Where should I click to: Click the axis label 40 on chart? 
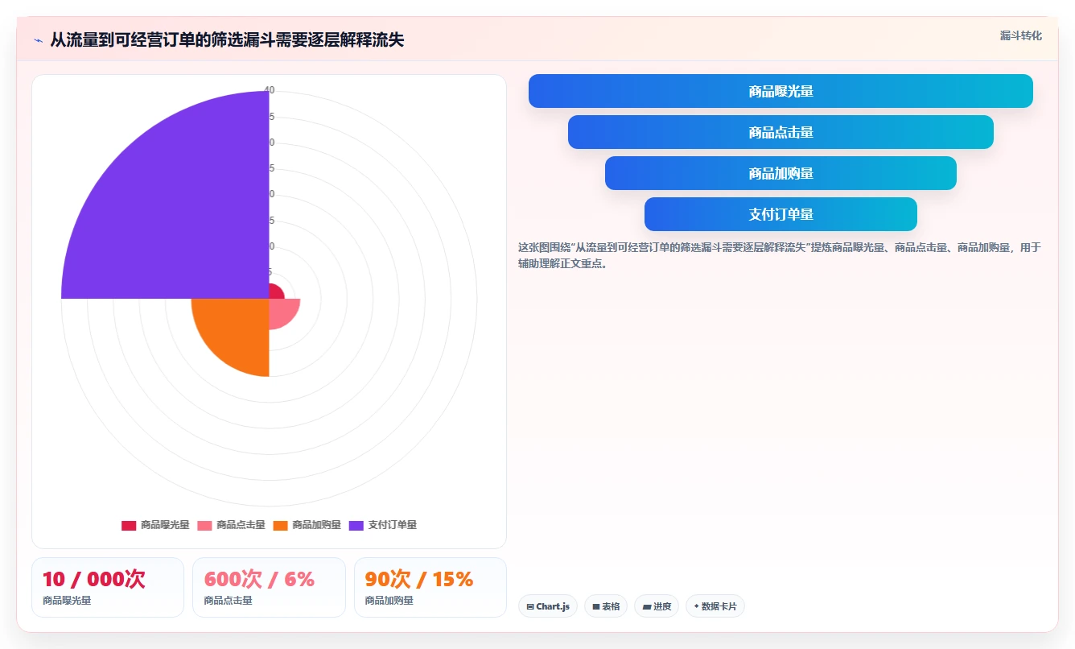[270, 90]
